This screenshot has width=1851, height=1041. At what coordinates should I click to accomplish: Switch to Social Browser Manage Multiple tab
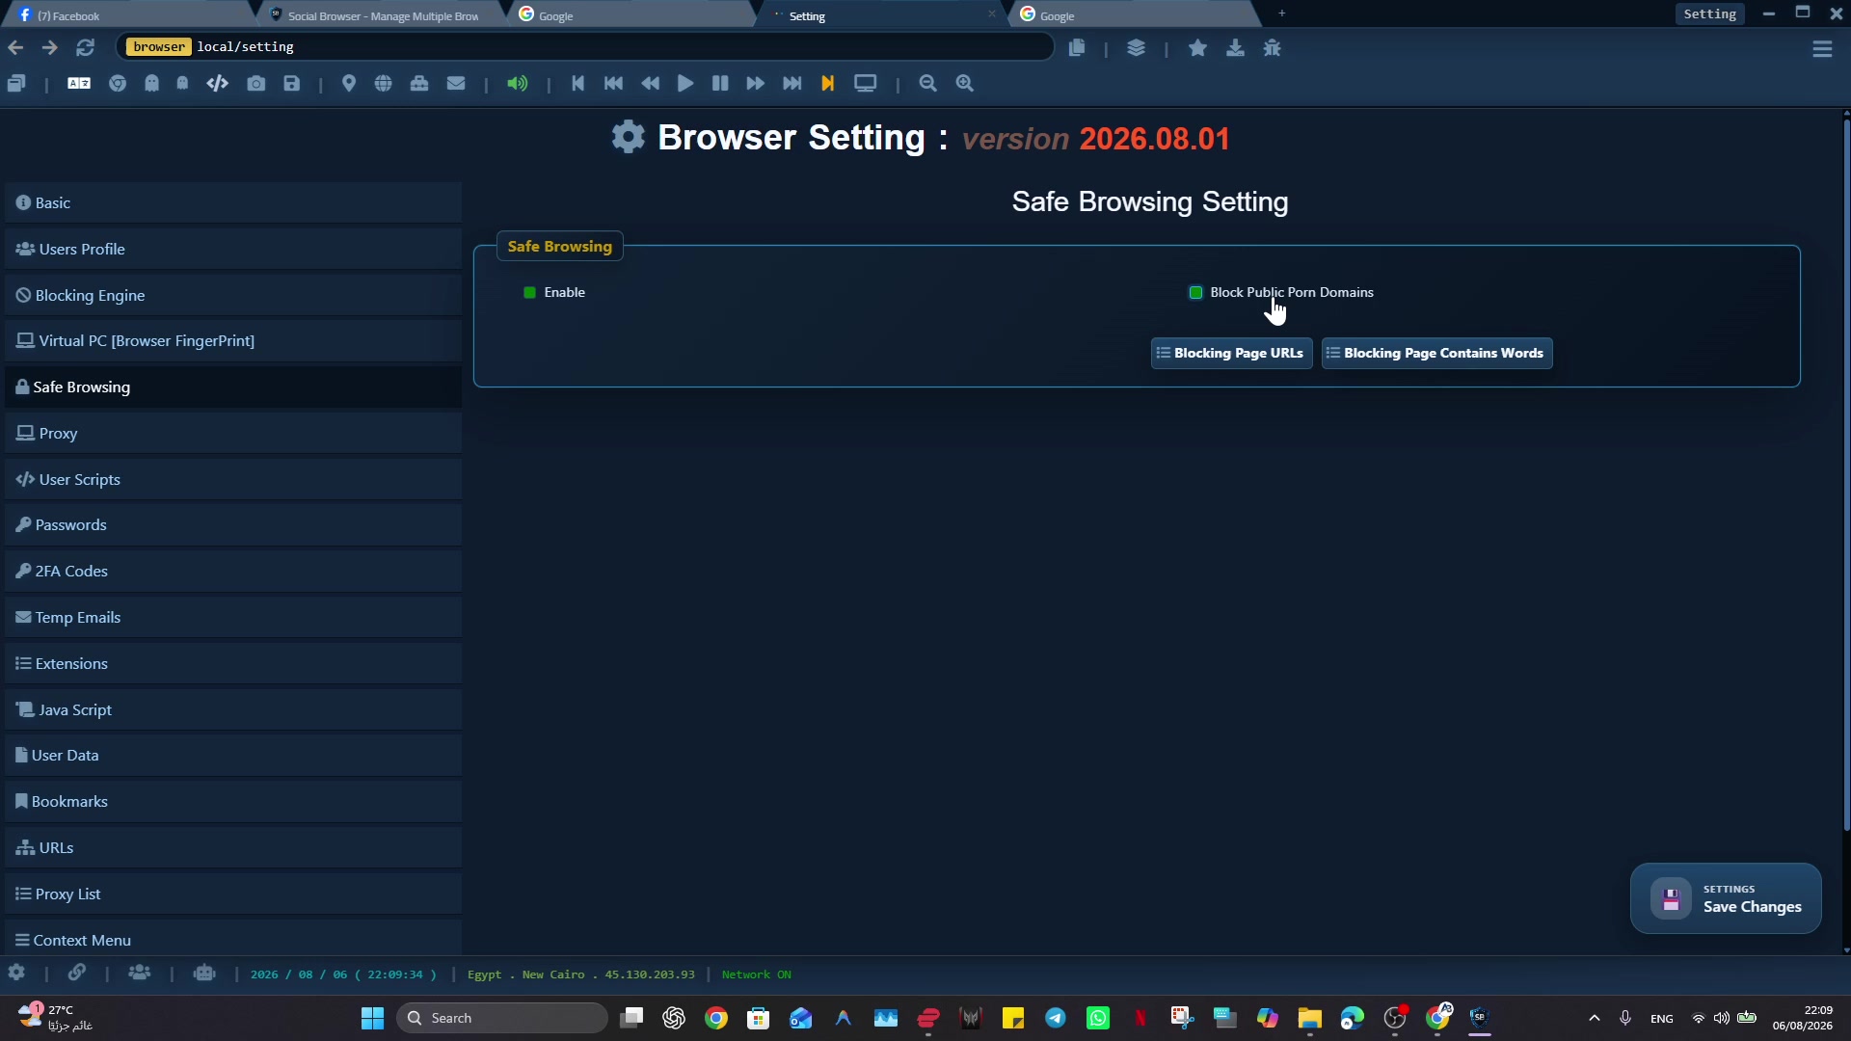click(382, 15)
